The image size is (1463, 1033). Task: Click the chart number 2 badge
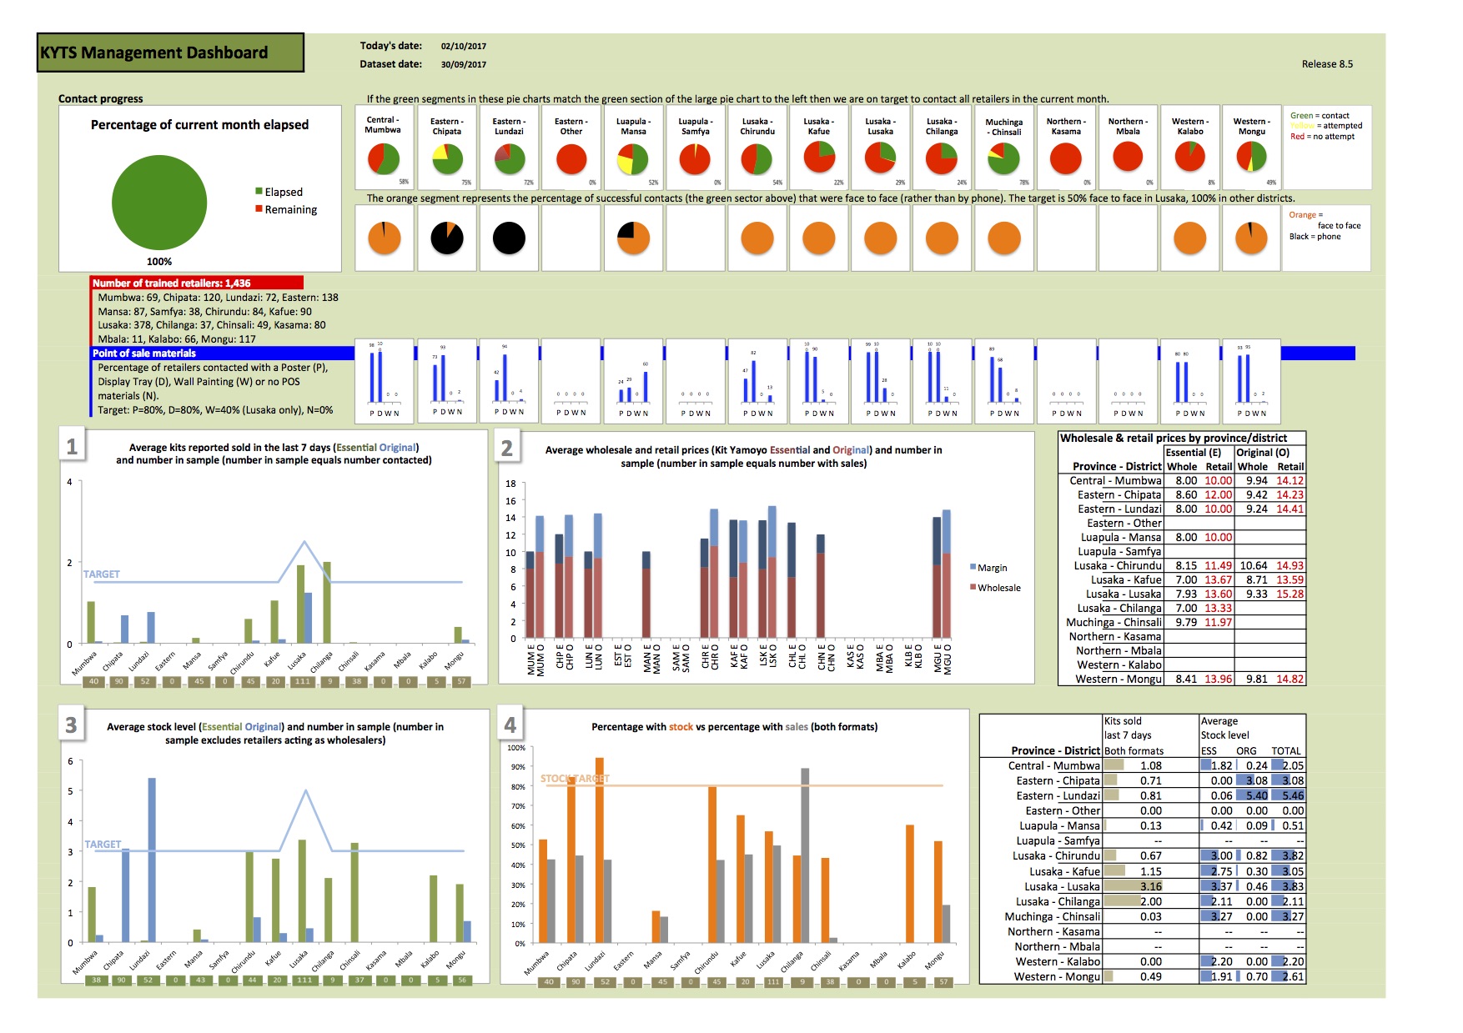(507, 449)
